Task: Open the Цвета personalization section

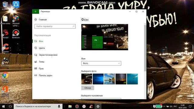Action: [x=40, y=48]
